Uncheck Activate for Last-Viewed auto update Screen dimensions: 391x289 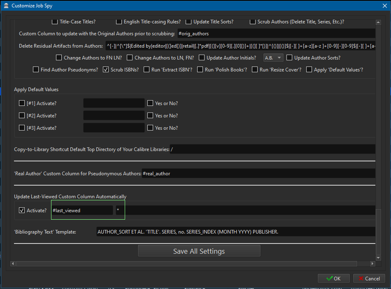point(22,211)
